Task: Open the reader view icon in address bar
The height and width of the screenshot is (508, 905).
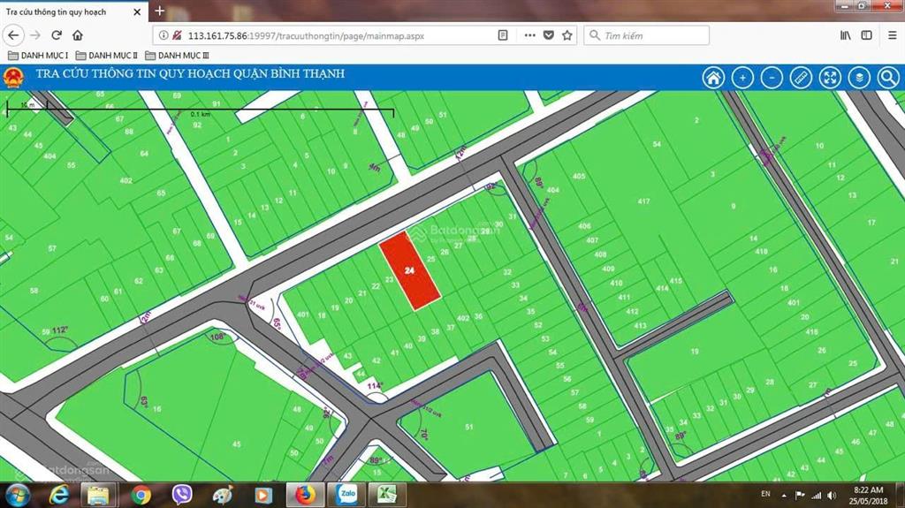Action: tap(503, 35)
